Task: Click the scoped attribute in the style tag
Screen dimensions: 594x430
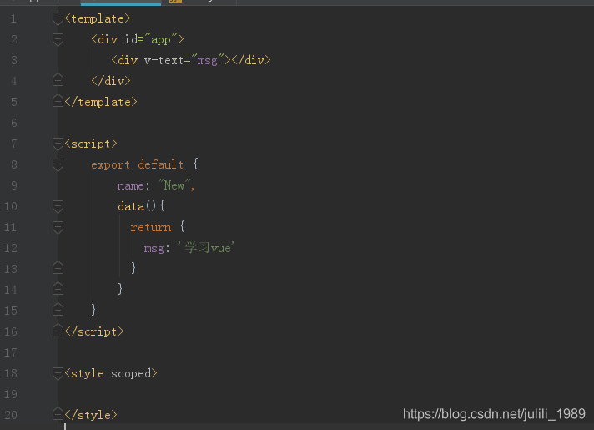Action: [x=131, y=374]
